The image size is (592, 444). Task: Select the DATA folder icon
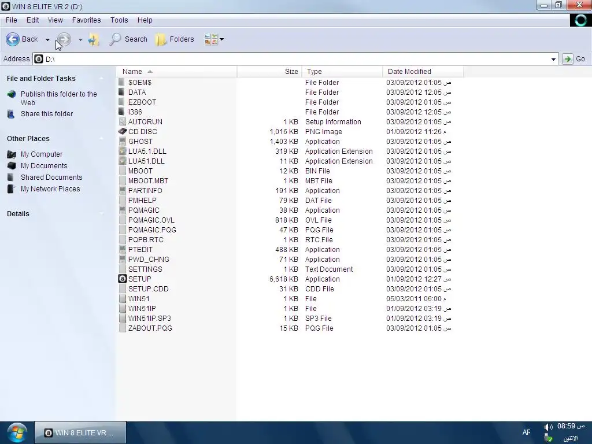click(121, 92)
